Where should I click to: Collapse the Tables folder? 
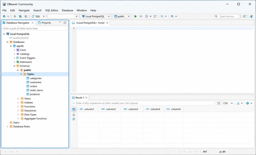(21, 74)
